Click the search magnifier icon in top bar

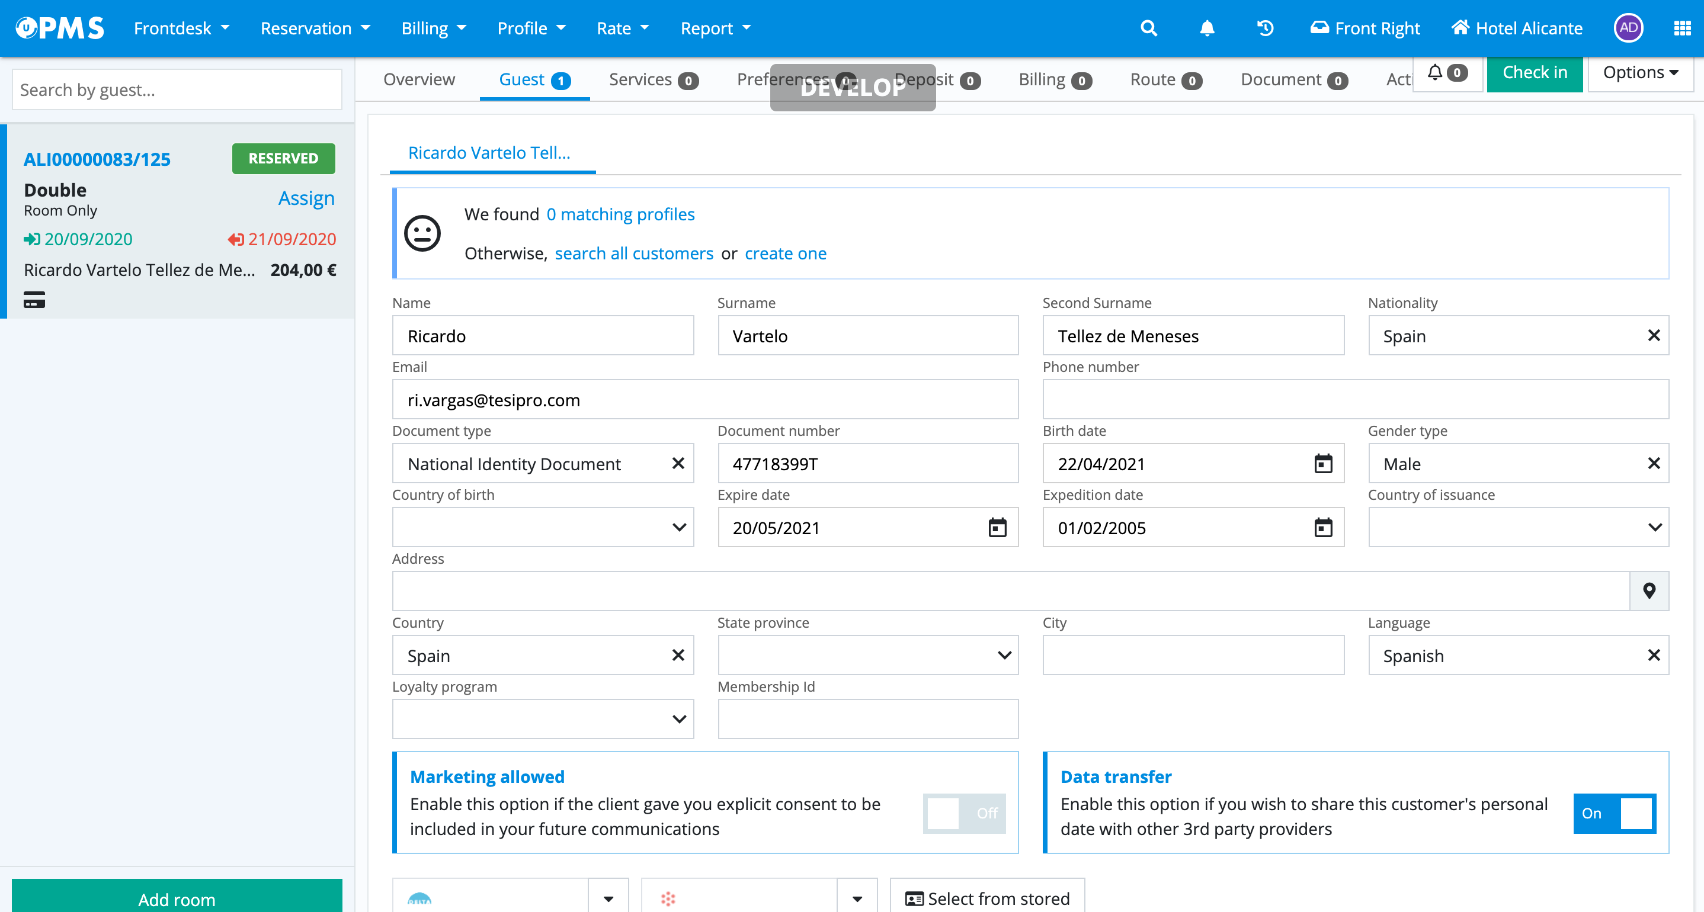(x=1148, y=28)
